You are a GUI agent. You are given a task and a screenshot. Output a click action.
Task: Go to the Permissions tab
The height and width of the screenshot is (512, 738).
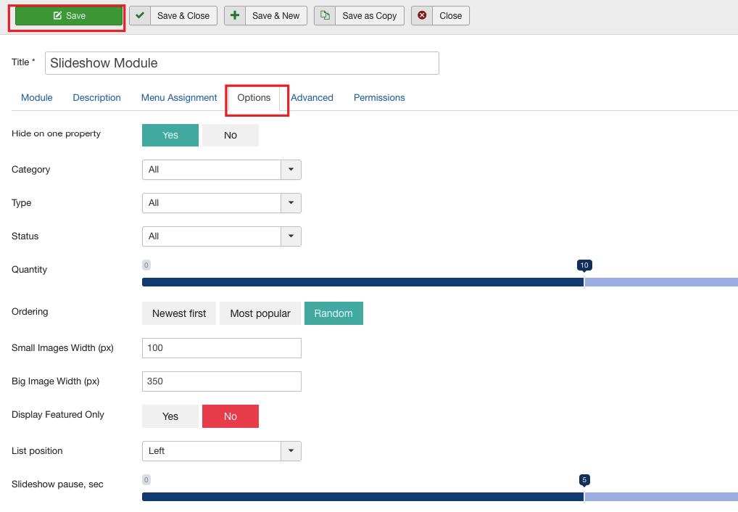(379, 98)
